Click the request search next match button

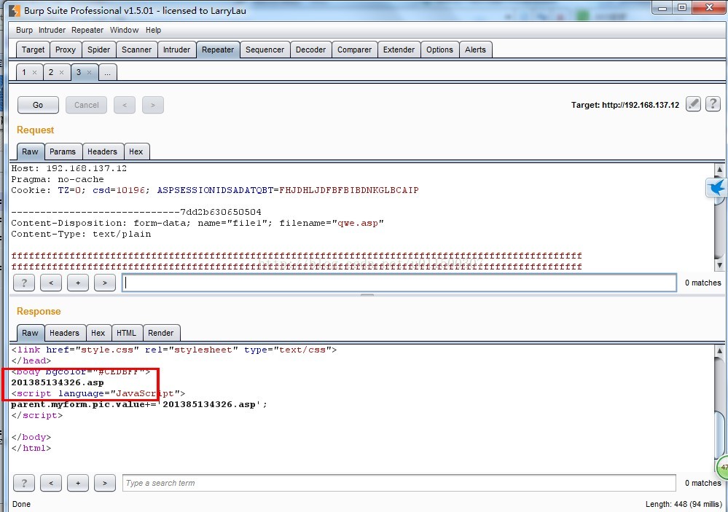[105, 283]
